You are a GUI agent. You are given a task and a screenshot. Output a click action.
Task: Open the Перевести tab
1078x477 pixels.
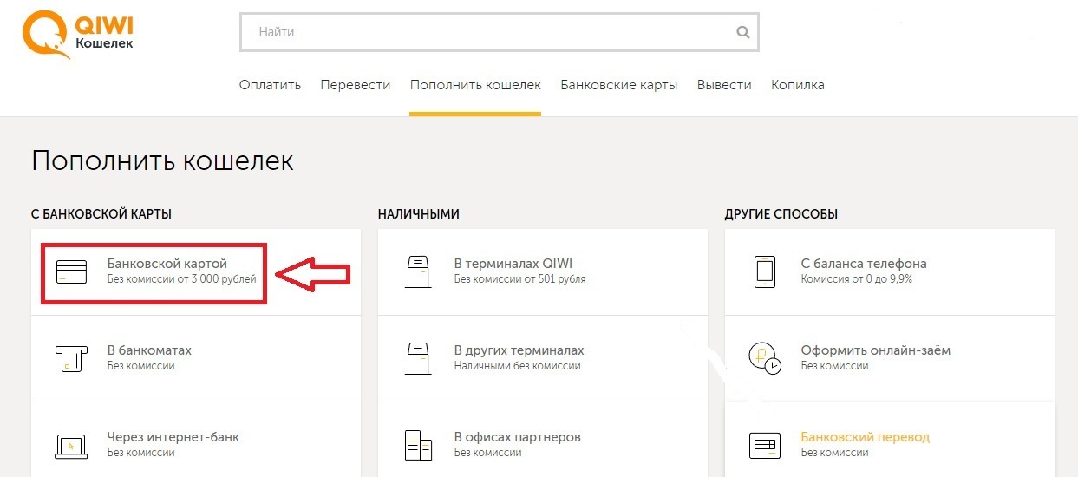coord(356,85)
